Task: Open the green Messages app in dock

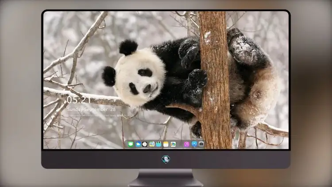Action: pyautogui.click(x=131, y=144)
